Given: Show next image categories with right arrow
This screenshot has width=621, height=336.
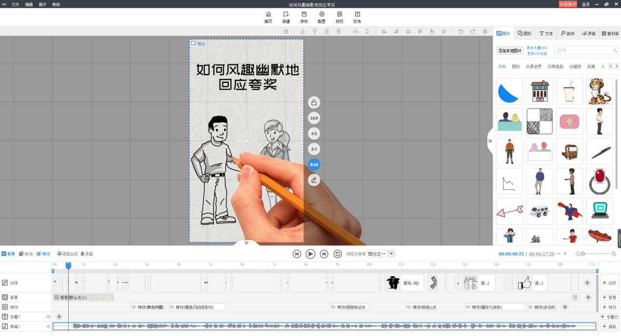Looking at the screenshot, I should 617,66.
